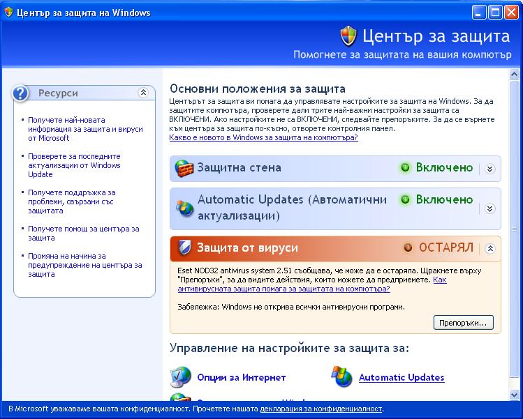Close the Security Center window
Image resolution: width=523 pixels, height=419 pixels.
pyautogui.click(x=511, y=13)
